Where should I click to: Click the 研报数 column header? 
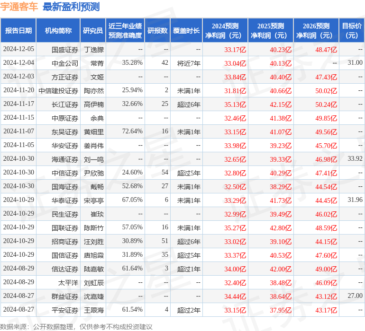tap(157, 30)
